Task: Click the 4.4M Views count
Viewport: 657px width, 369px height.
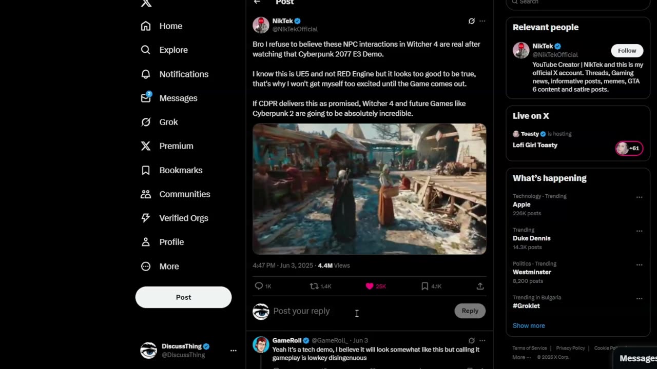Action: click(334, 265)
